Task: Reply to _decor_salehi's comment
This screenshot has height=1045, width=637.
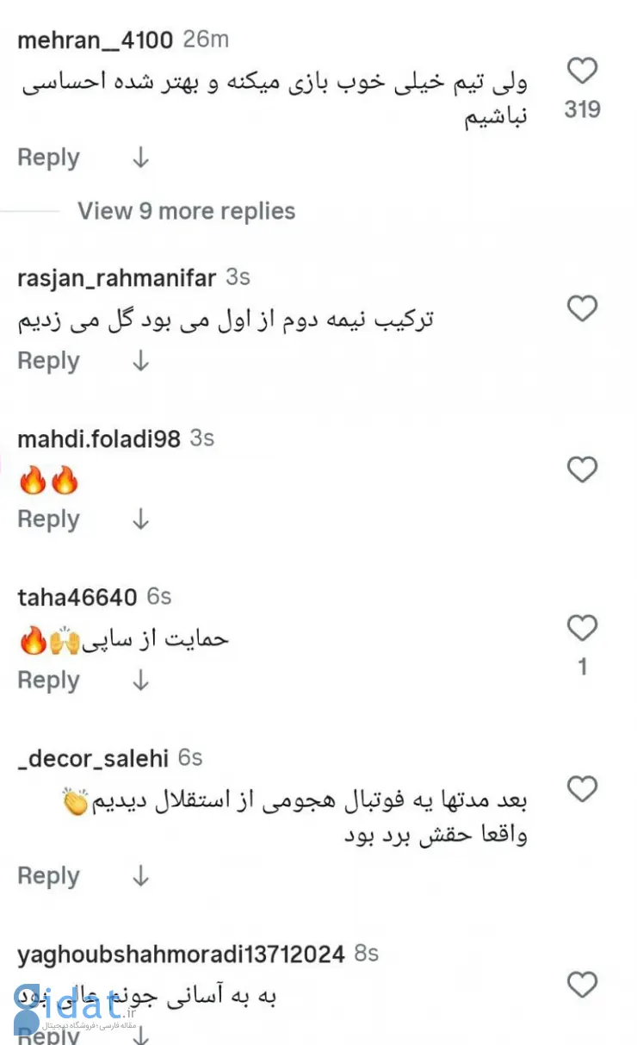Action: click(48, 876)
